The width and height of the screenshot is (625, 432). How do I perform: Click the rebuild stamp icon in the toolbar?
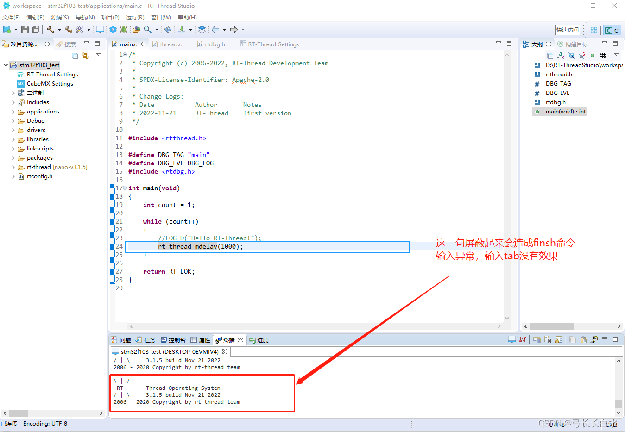point(69,30)
